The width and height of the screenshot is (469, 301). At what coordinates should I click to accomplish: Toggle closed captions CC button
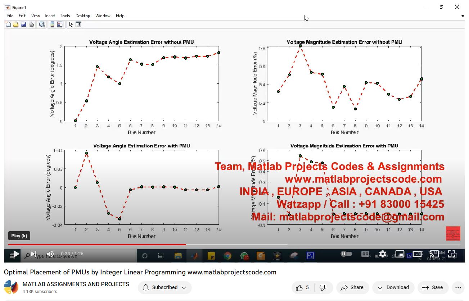(x=365, y=254)
